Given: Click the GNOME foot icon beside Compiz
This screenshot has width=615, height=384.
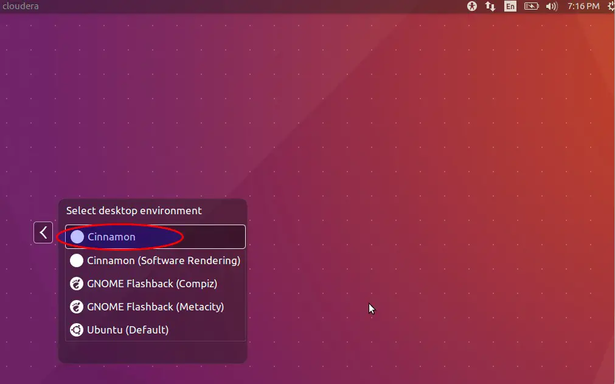Looking at the screenshot, I should 77,284.
